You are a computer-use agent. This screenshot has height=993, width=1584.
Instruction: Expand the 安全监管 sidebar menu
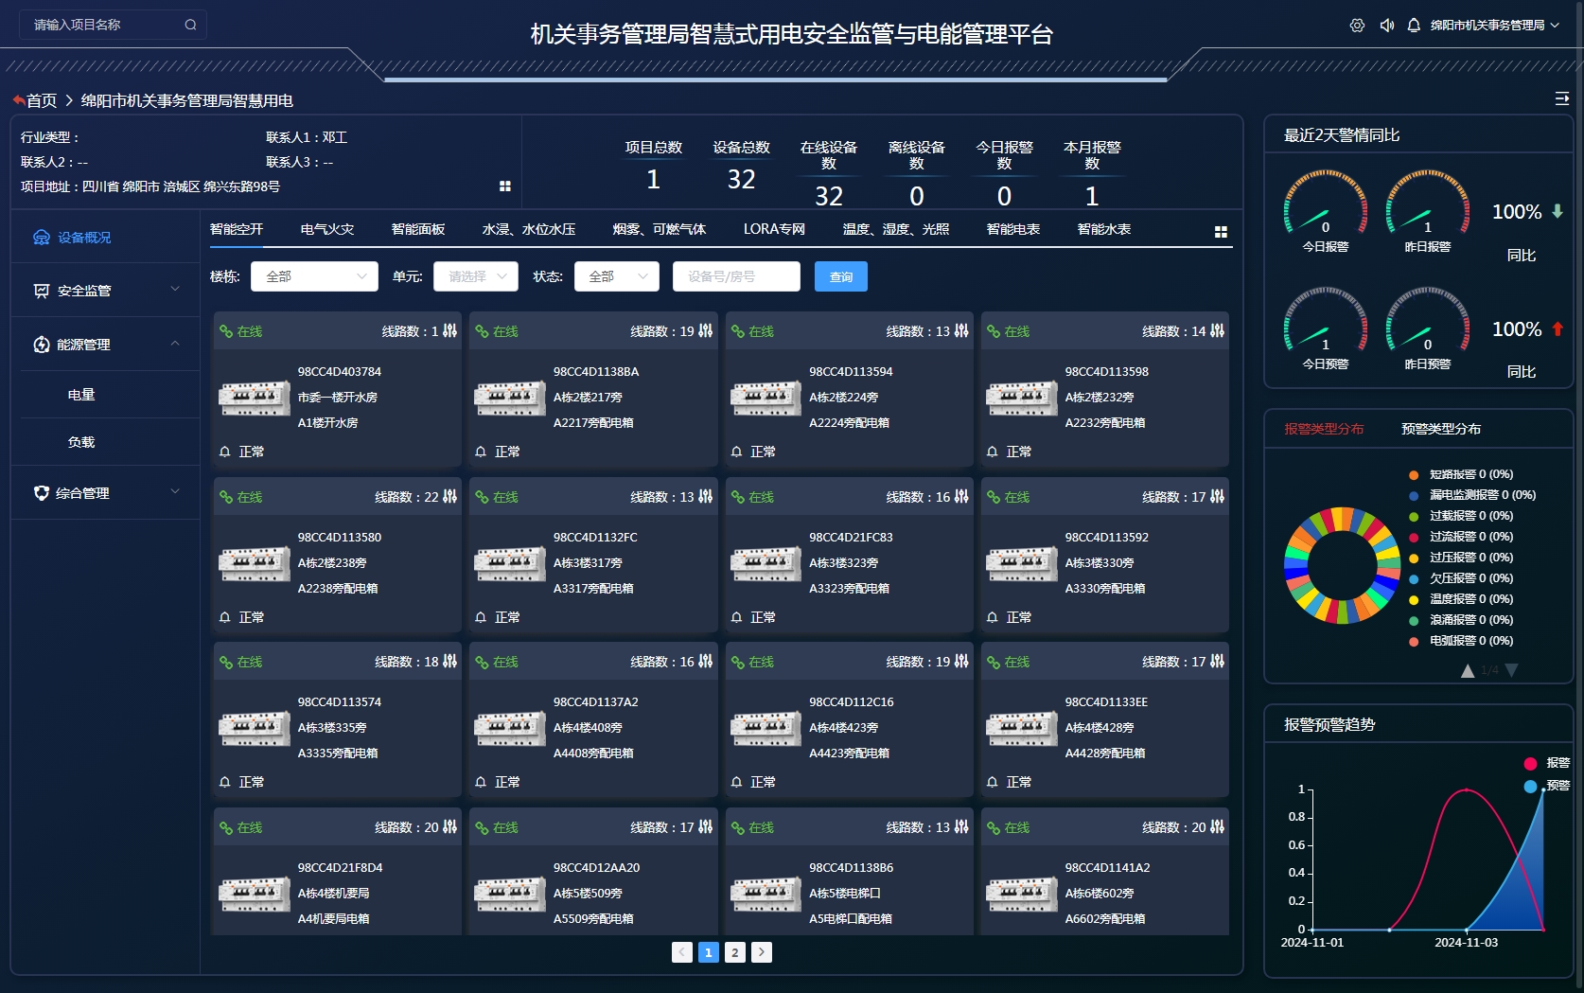[x=106, y=291]
